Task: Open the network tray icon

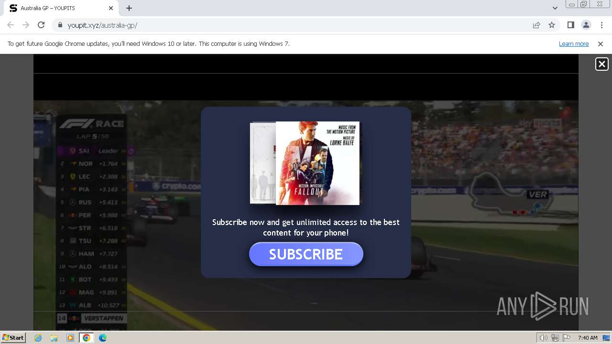Action: (x=555, y=338)
